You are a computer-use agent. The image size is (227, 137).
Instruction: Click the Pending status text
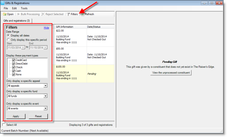[91, 74]
